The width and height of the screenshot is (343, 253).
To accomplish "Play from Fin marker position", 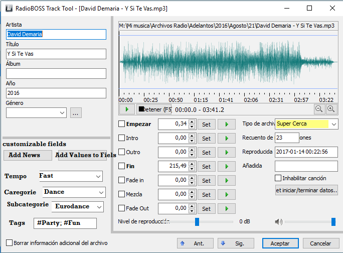I will click(x=227, y=167).
